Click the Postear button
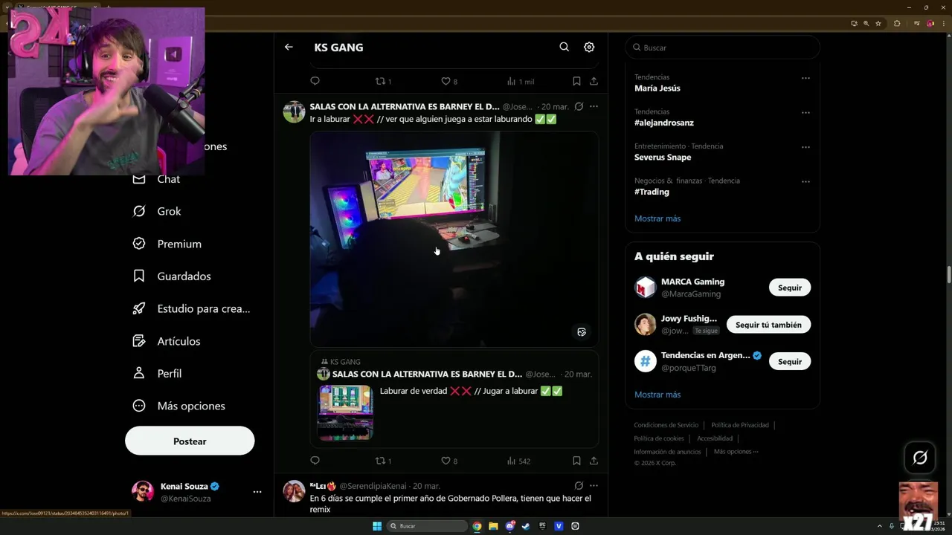Viewport: 952px width, 535px height. [190, 441]
